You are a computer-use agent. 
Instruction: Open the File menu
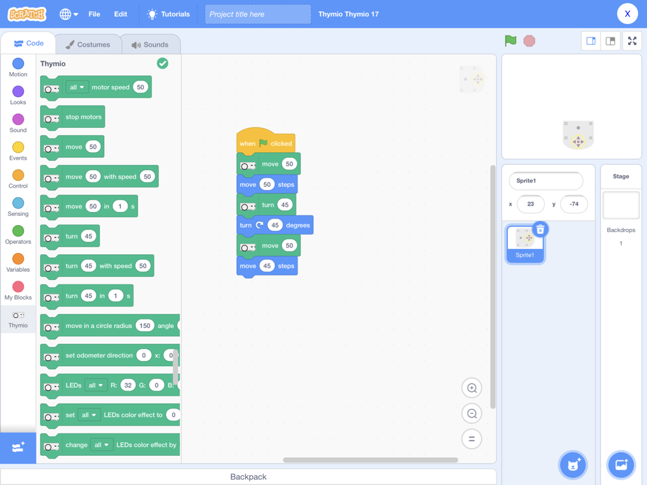coord(94,14)
